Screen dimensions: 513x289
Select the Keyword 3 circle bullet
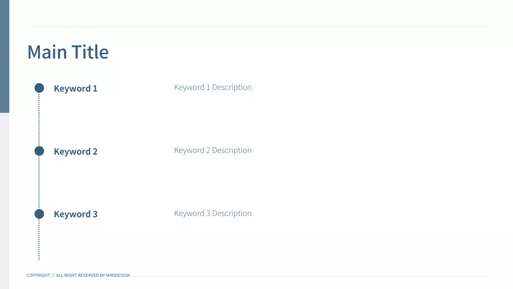click(x=39, y=214)
